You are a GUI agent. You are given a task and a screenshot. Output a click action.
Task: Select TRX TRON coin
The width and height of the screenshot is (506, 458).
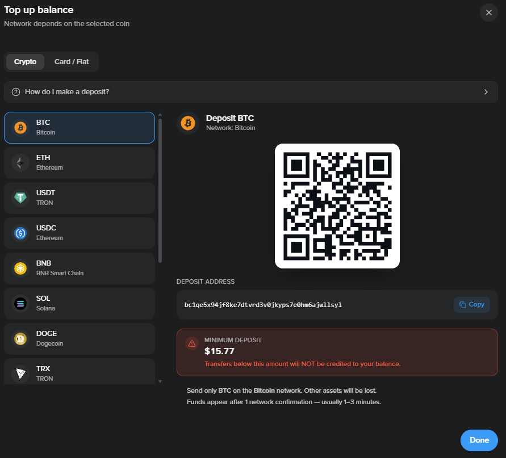(80, 371)
